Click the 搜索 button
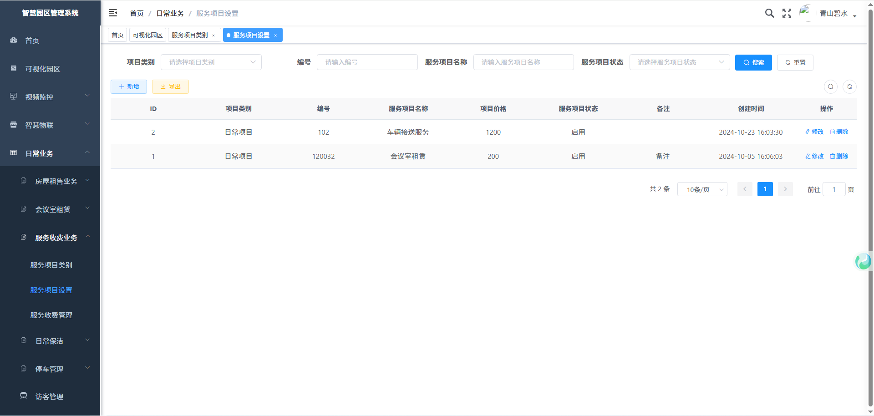The image size is (874, 416). click(x=753, y=62)
